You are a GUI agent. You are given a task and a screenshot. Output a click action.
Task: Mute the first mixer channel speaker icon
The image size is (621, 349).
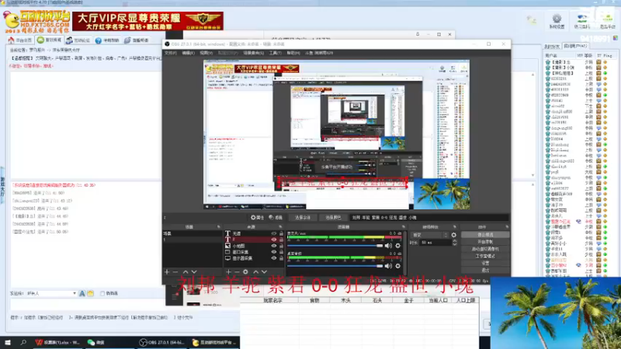[x=388, y=246]
